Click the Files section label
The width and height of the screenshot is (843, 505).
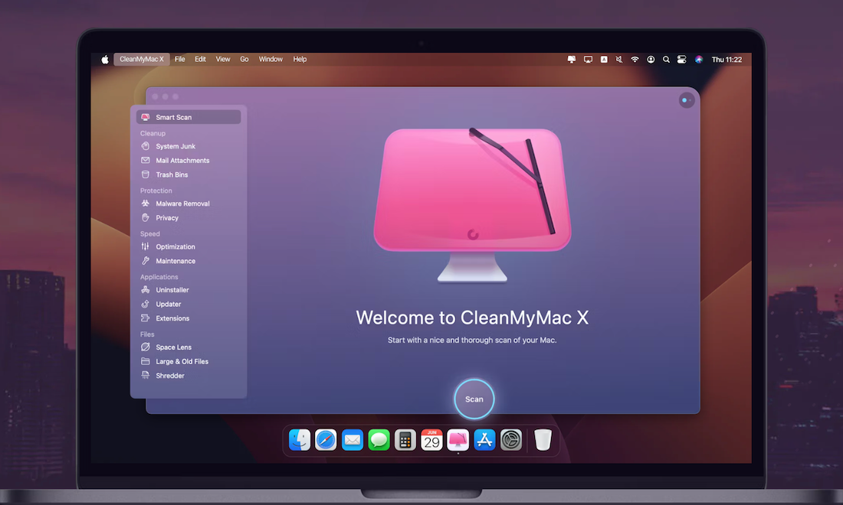tap(147, 334)
